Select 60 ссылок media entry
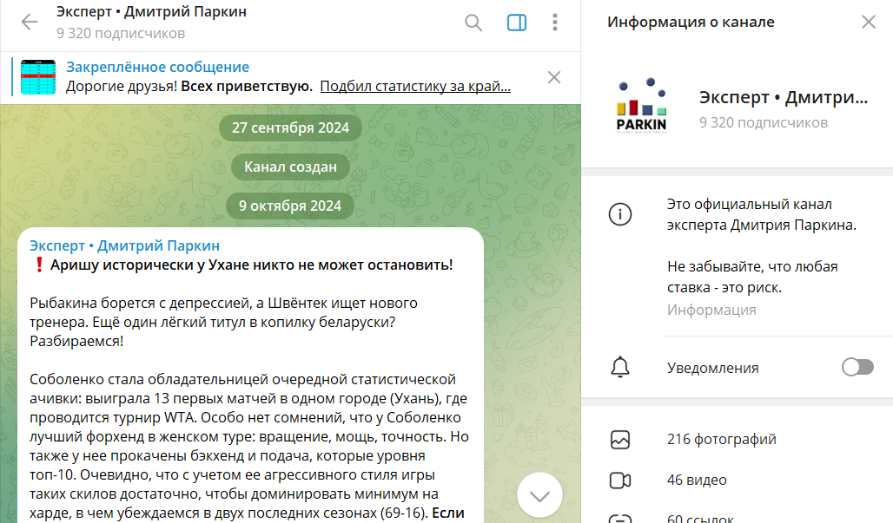Screen dimensions: 893x523 [700, 518]
